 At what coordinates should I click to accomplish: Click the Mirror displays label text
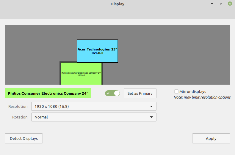pos(192,91)
